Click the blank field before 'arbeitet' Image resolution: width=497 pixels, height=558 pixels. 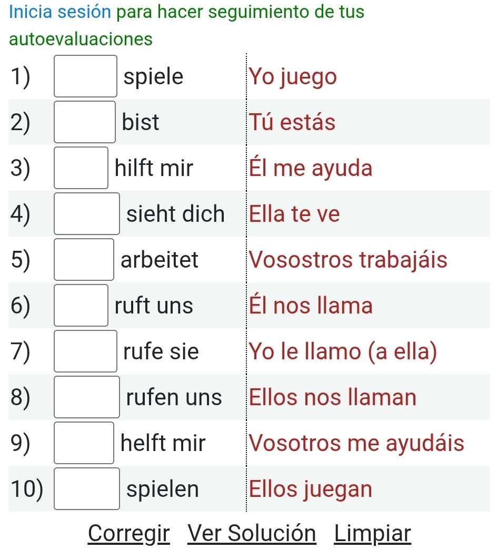tap(84, 260)
